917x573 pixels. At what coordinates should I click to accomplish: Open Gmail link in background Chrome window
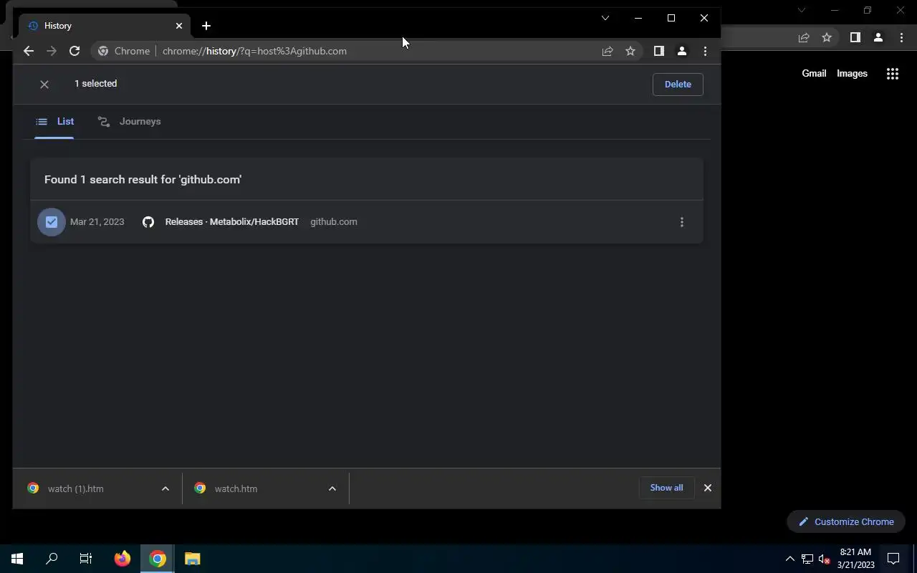coord(814,73)
